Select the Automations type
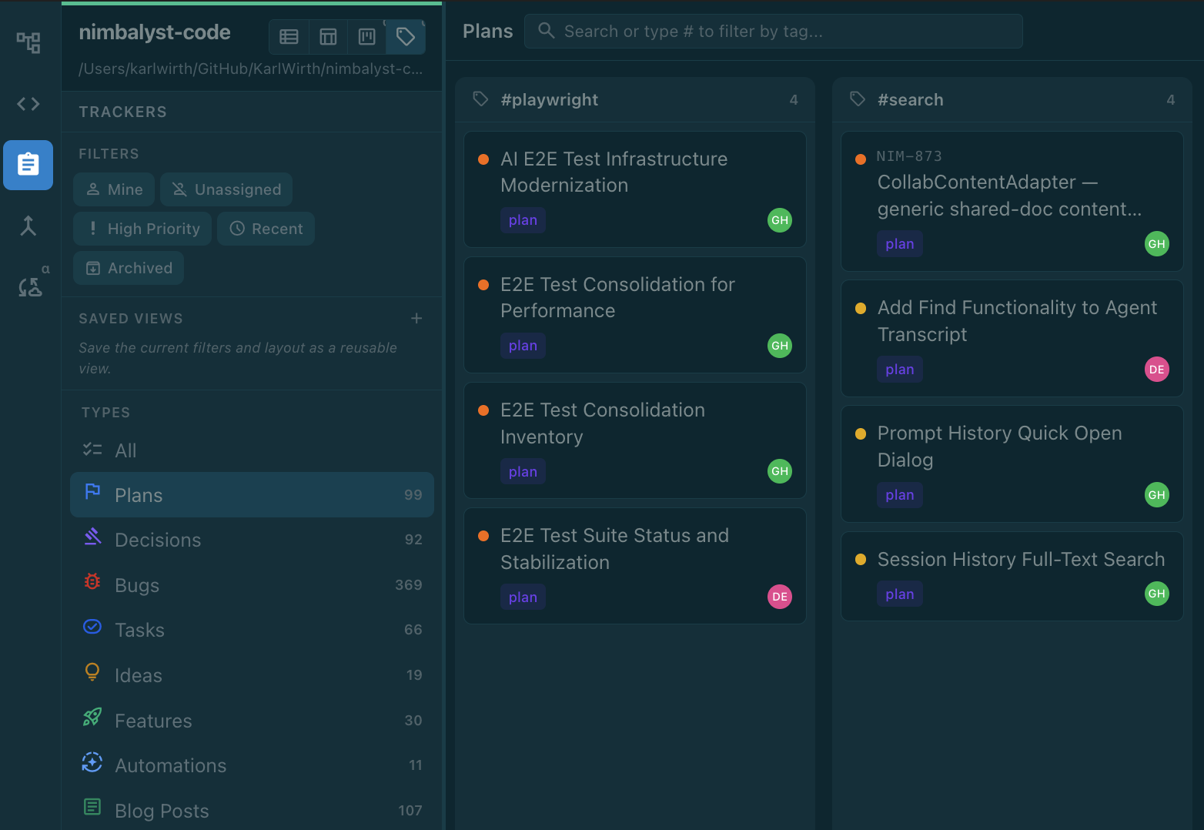 pos(252,765)
